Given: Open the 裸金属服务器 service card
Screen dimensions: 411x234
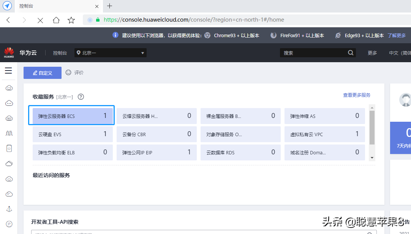Looking at the screenshot, I should 240,116.
